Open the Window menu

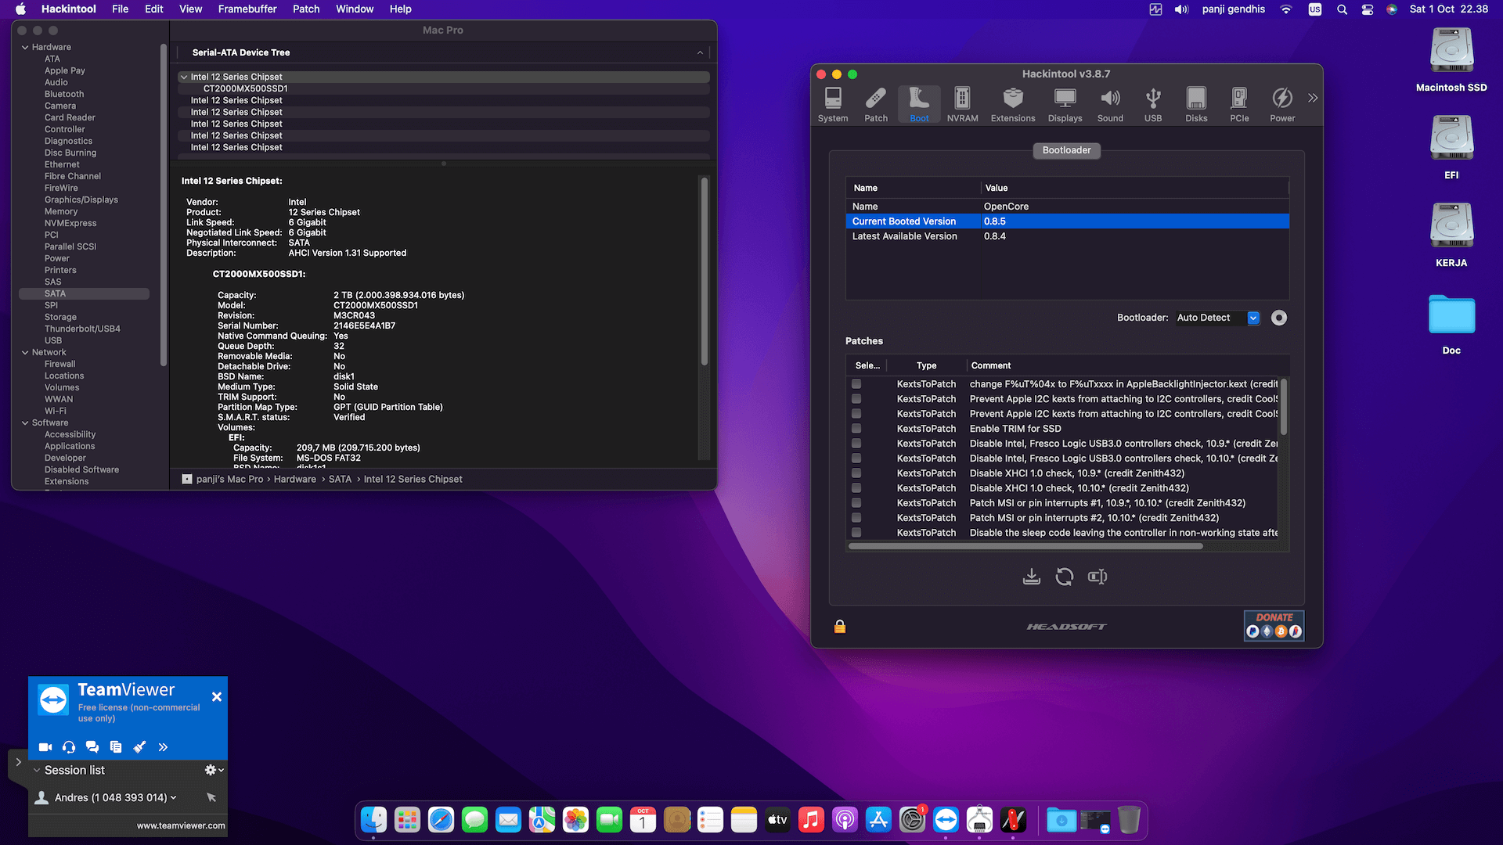coord(355,9)
